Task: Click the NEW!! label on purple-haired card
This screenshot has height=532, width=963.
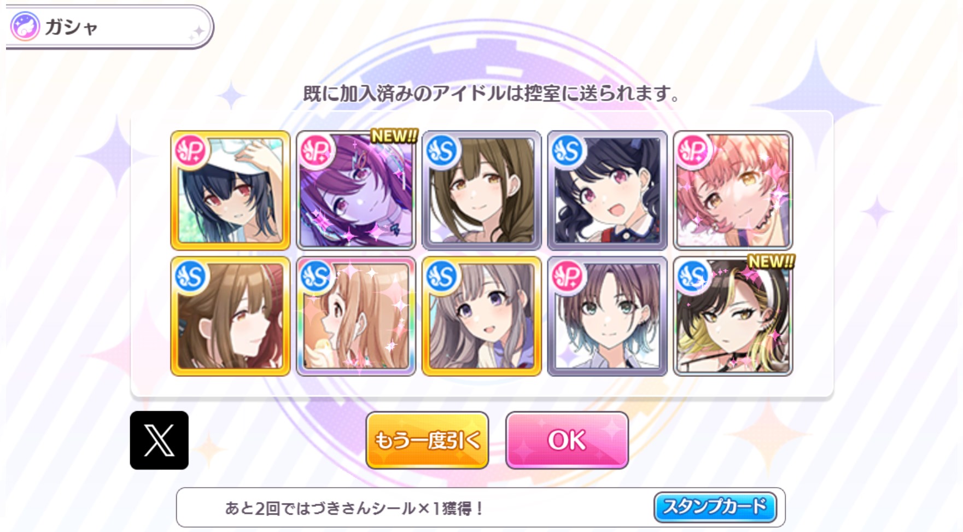Action: [x=394, y=136]
